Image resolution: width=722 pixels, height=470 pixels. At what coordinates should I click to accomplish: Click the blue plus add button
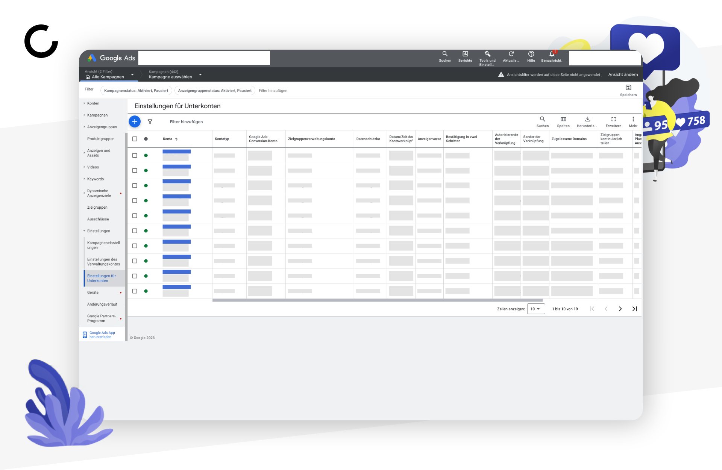pos(135,121)
